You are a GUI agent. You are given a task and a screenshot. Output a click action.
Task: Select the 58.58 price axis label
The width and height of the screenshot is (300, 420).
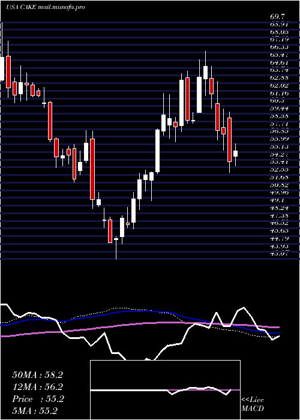[279, 116]
